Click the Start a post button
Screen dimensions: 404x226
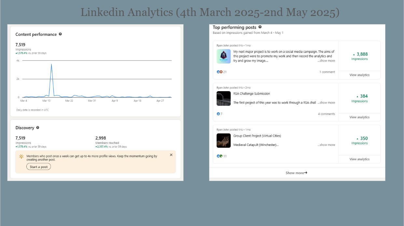click(x=39, y=167)
